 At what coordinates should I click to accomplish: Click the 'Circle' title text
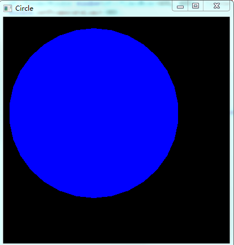24,8
